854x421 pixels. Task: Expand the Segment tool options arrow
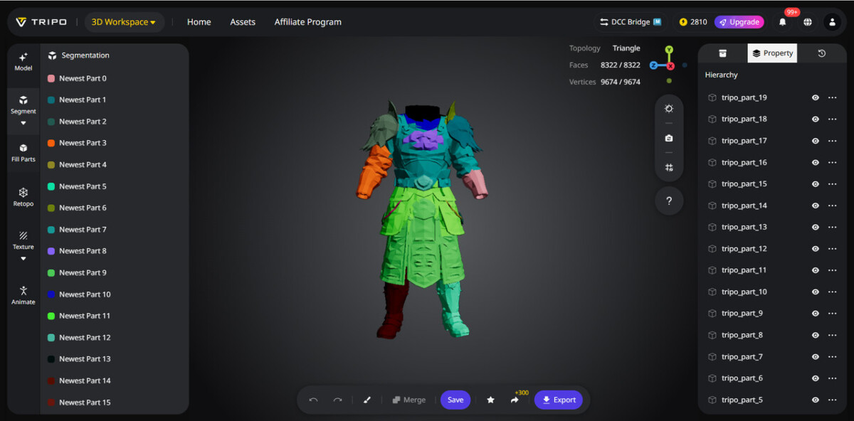23,123
